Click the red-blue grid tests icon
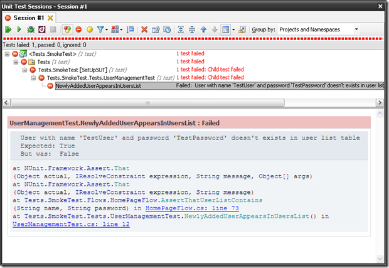The image size is (389, 268). (x=115, y=29)
